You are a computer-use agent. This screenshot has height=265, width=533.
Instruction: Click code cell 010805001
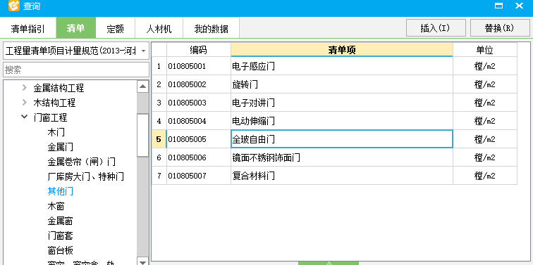tap(199, 66)
